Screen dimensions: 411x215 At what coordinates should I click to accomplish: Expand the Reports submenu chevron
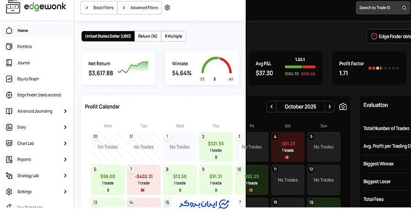pos(65,159)
